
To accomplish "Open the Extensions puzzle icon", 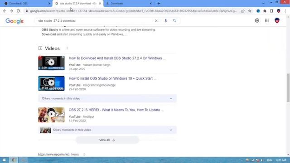I will pyautogui.click(x=265, y=11).
